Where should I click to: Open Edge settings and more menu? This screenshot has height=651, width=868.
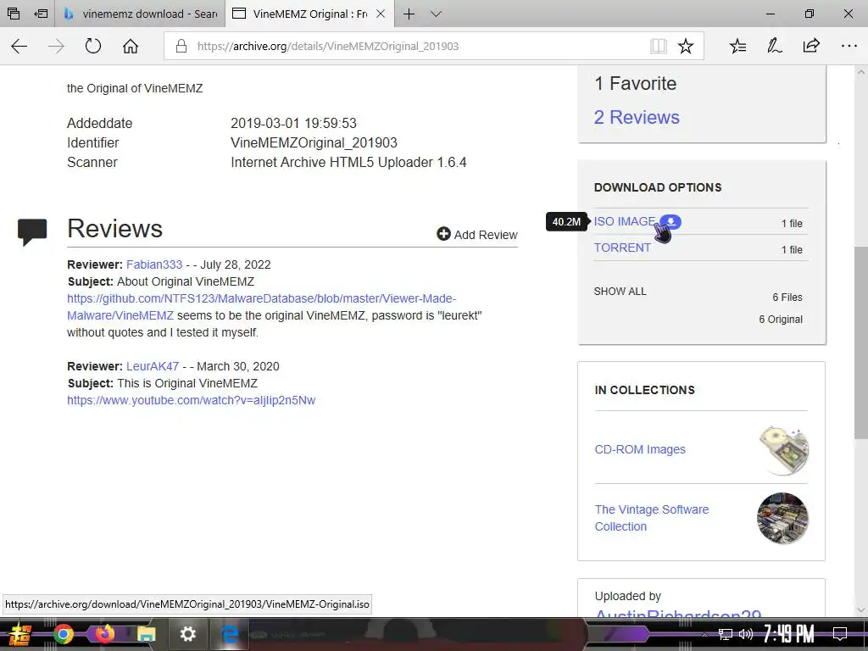(x=849, y=46)
